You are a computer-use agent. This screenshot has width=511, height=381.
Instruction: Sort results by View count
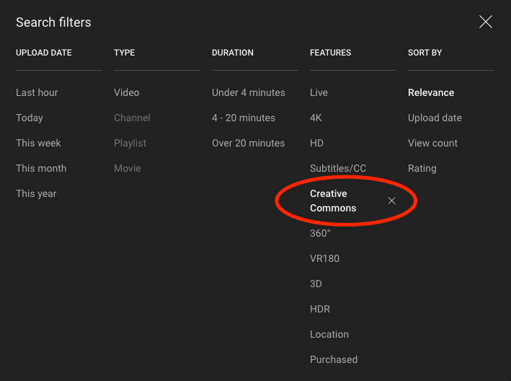tap(432, 143)
